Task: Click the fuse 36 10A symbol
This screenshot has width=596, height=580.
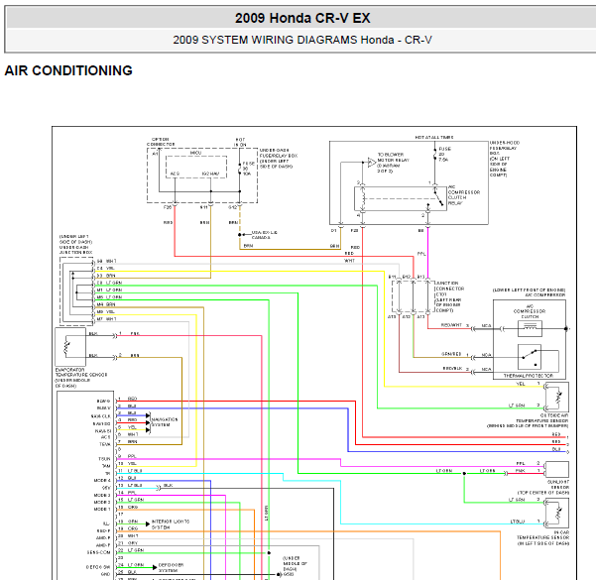Action: (x=239, y=169)
